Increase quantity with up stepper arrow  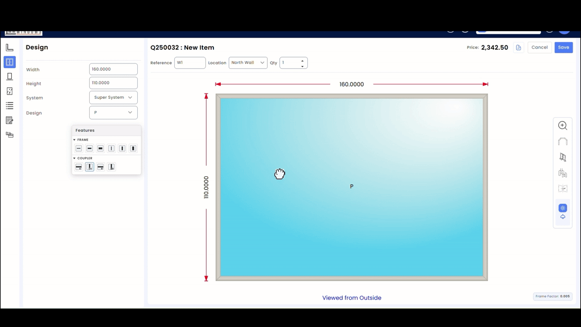[x=302, y=61]
